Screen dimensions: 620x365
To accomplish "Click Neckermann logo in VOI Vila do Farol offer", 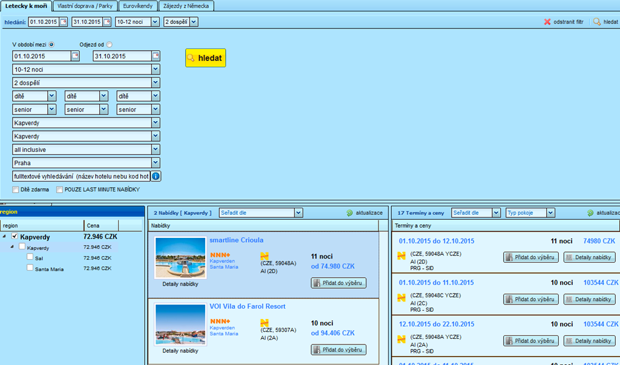I will (x=265, y=323).
